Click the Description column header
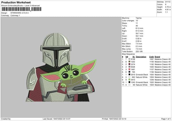 click(141, 57)
